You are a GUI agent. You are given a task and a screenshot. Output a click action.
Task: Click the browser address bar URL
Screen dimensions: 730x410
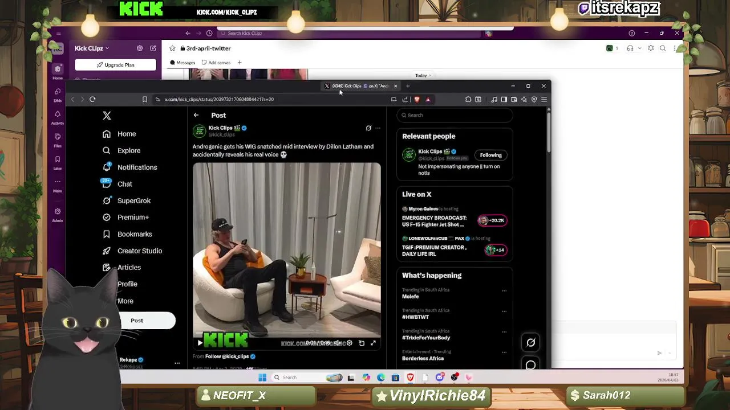pos(220,99)
